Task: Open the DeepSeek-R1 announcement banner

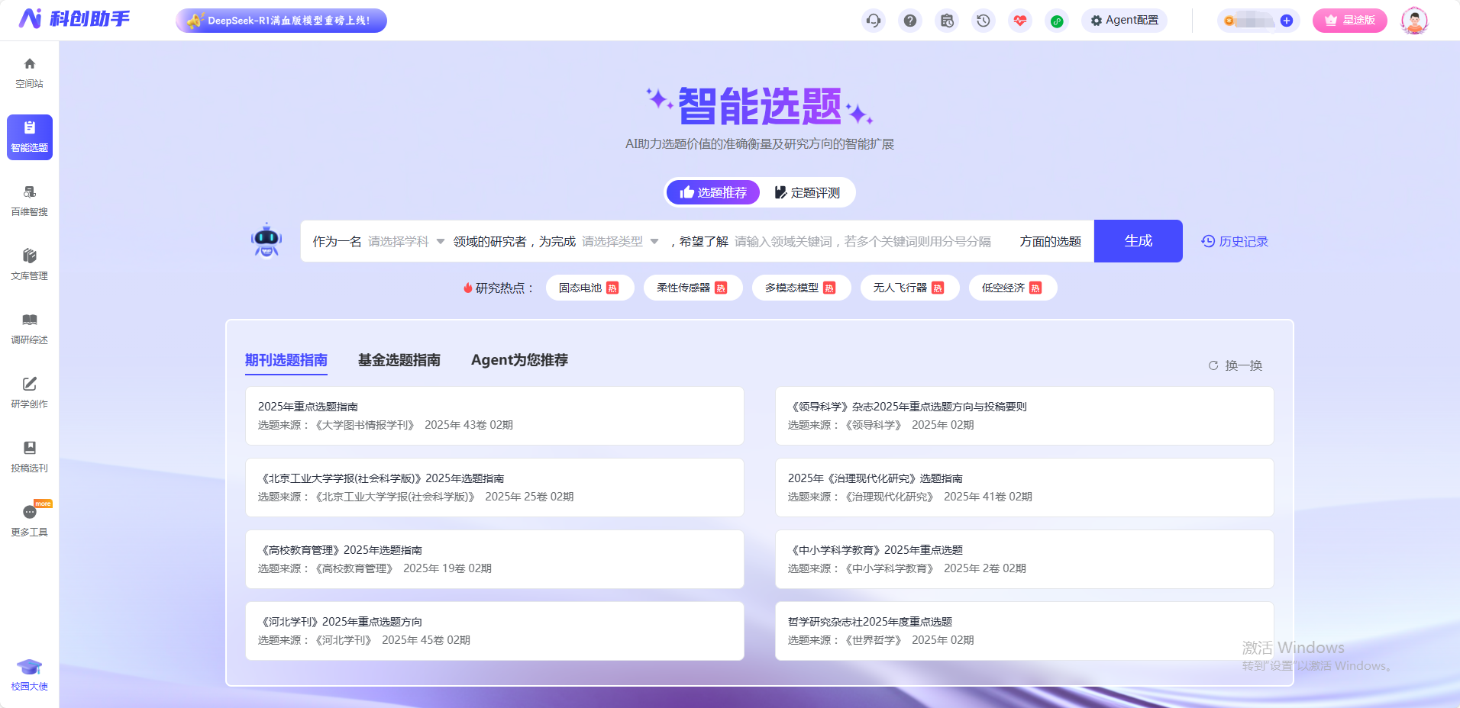Action: (281, 21)
